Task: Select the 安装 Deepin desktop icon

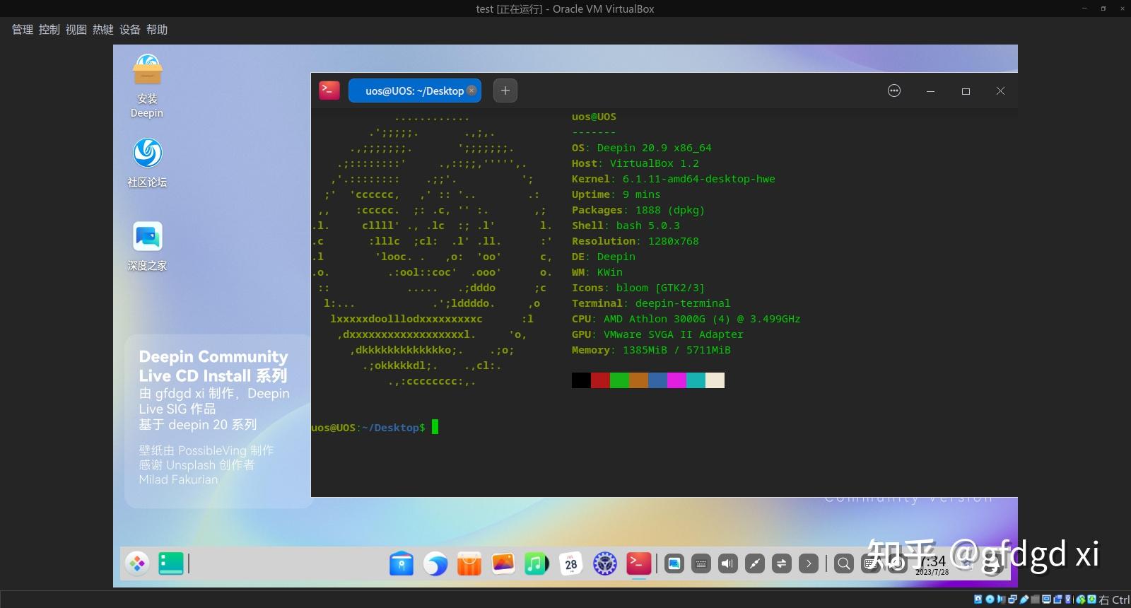Action: click(147, 86)
